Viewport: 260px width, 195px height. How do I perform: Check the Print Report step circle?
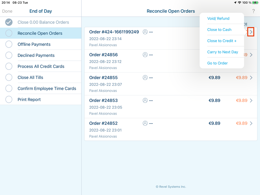coord(9,99)
